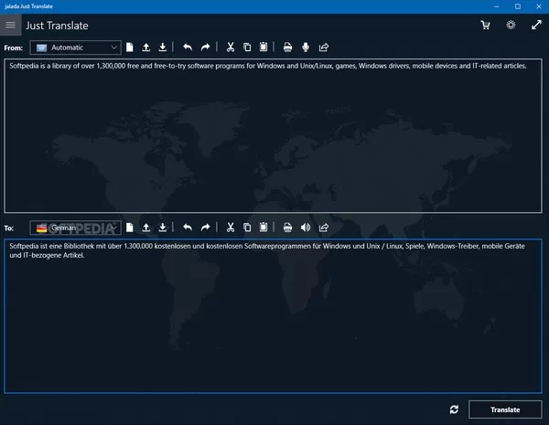Toggle full screen with the expand arrows icon

[x=536, y=26]
